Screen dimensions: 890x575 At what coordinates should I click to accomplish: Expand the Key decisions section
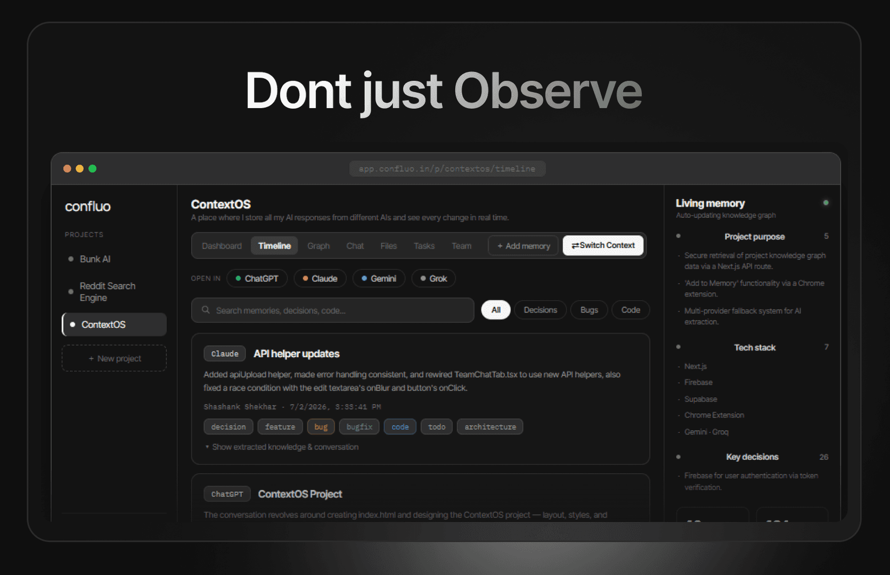pos(752,457)
